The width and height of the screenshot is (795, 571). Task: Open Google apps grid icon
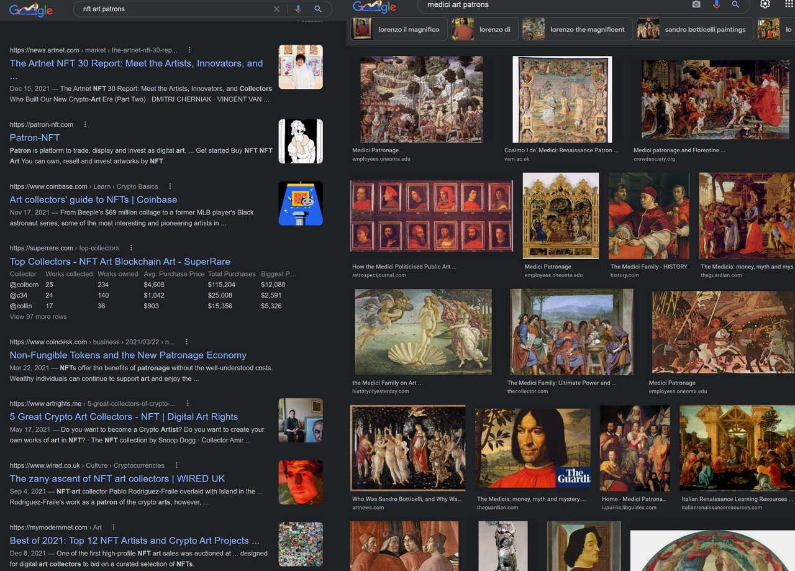(790, 4)
